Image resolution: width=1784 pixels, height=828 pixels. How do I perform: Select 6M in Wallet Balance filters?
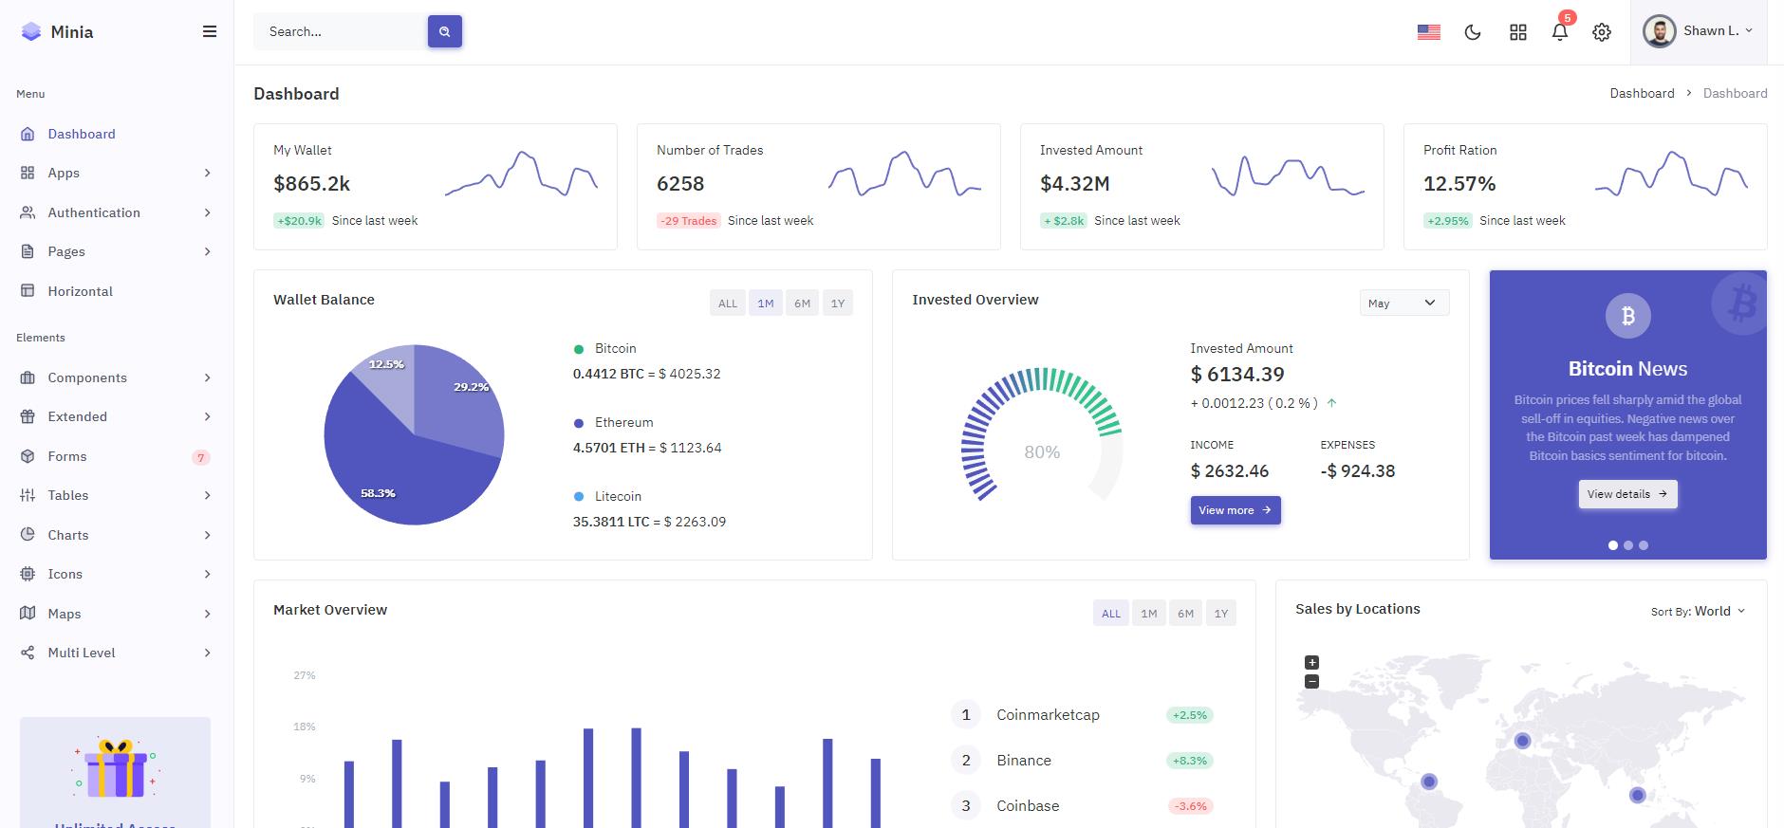[803, 304]
